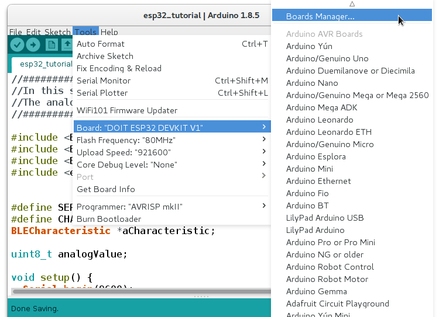
Task: Expand the Port submenu
Action: pyautogui.click(x=172, y=177)
